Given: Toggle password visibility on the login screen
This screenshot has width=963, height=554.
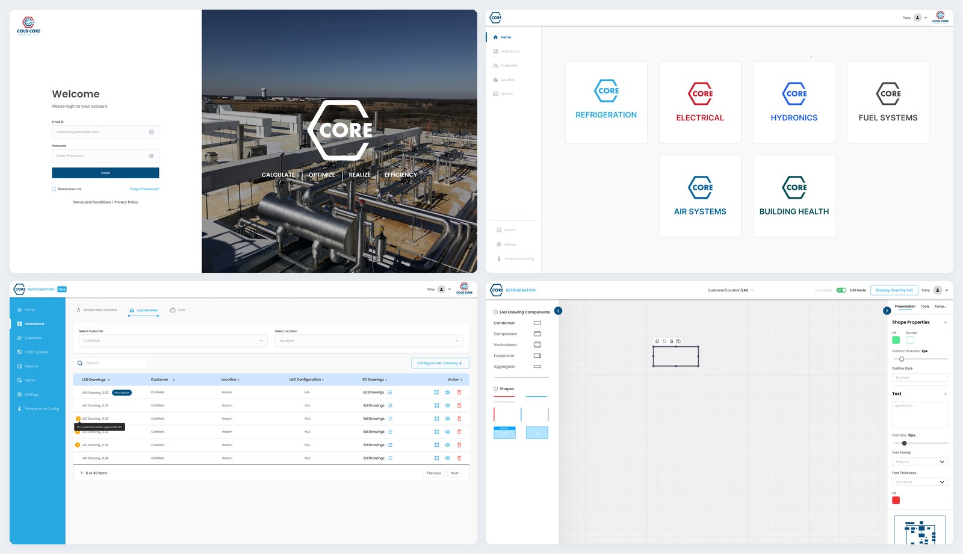Looking at the screenshot, I should tap(151, 156).
